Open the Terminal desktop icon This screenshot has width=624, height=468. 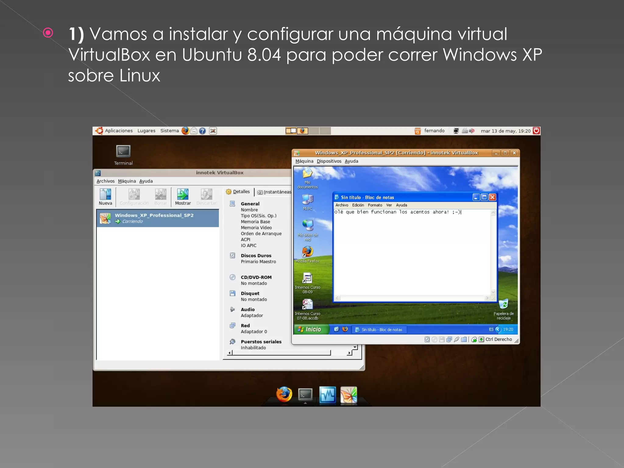pos(123,151)
